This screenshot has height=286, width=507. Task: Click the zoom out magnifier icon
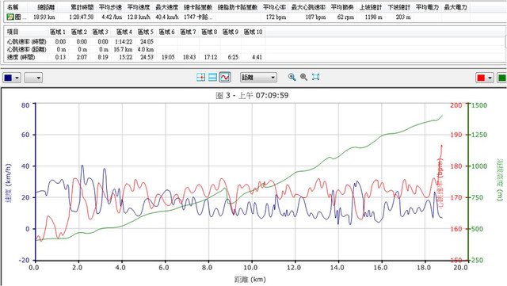(x=303, y=77)
